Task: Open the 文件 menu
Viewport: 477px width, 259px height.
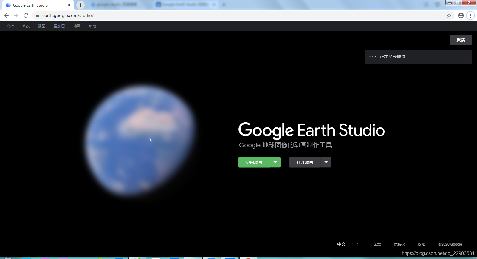Action: click(x=10, y=26)
